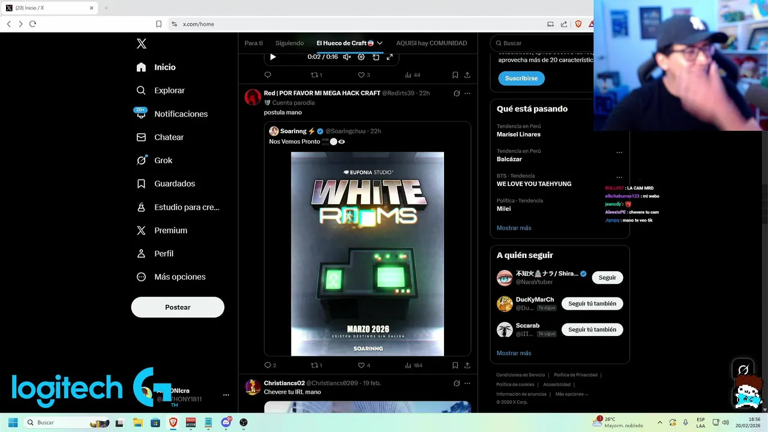Switch to the Siguiendo tab
The width and height of the screenshot is (768, 432).
coord(289,43)
